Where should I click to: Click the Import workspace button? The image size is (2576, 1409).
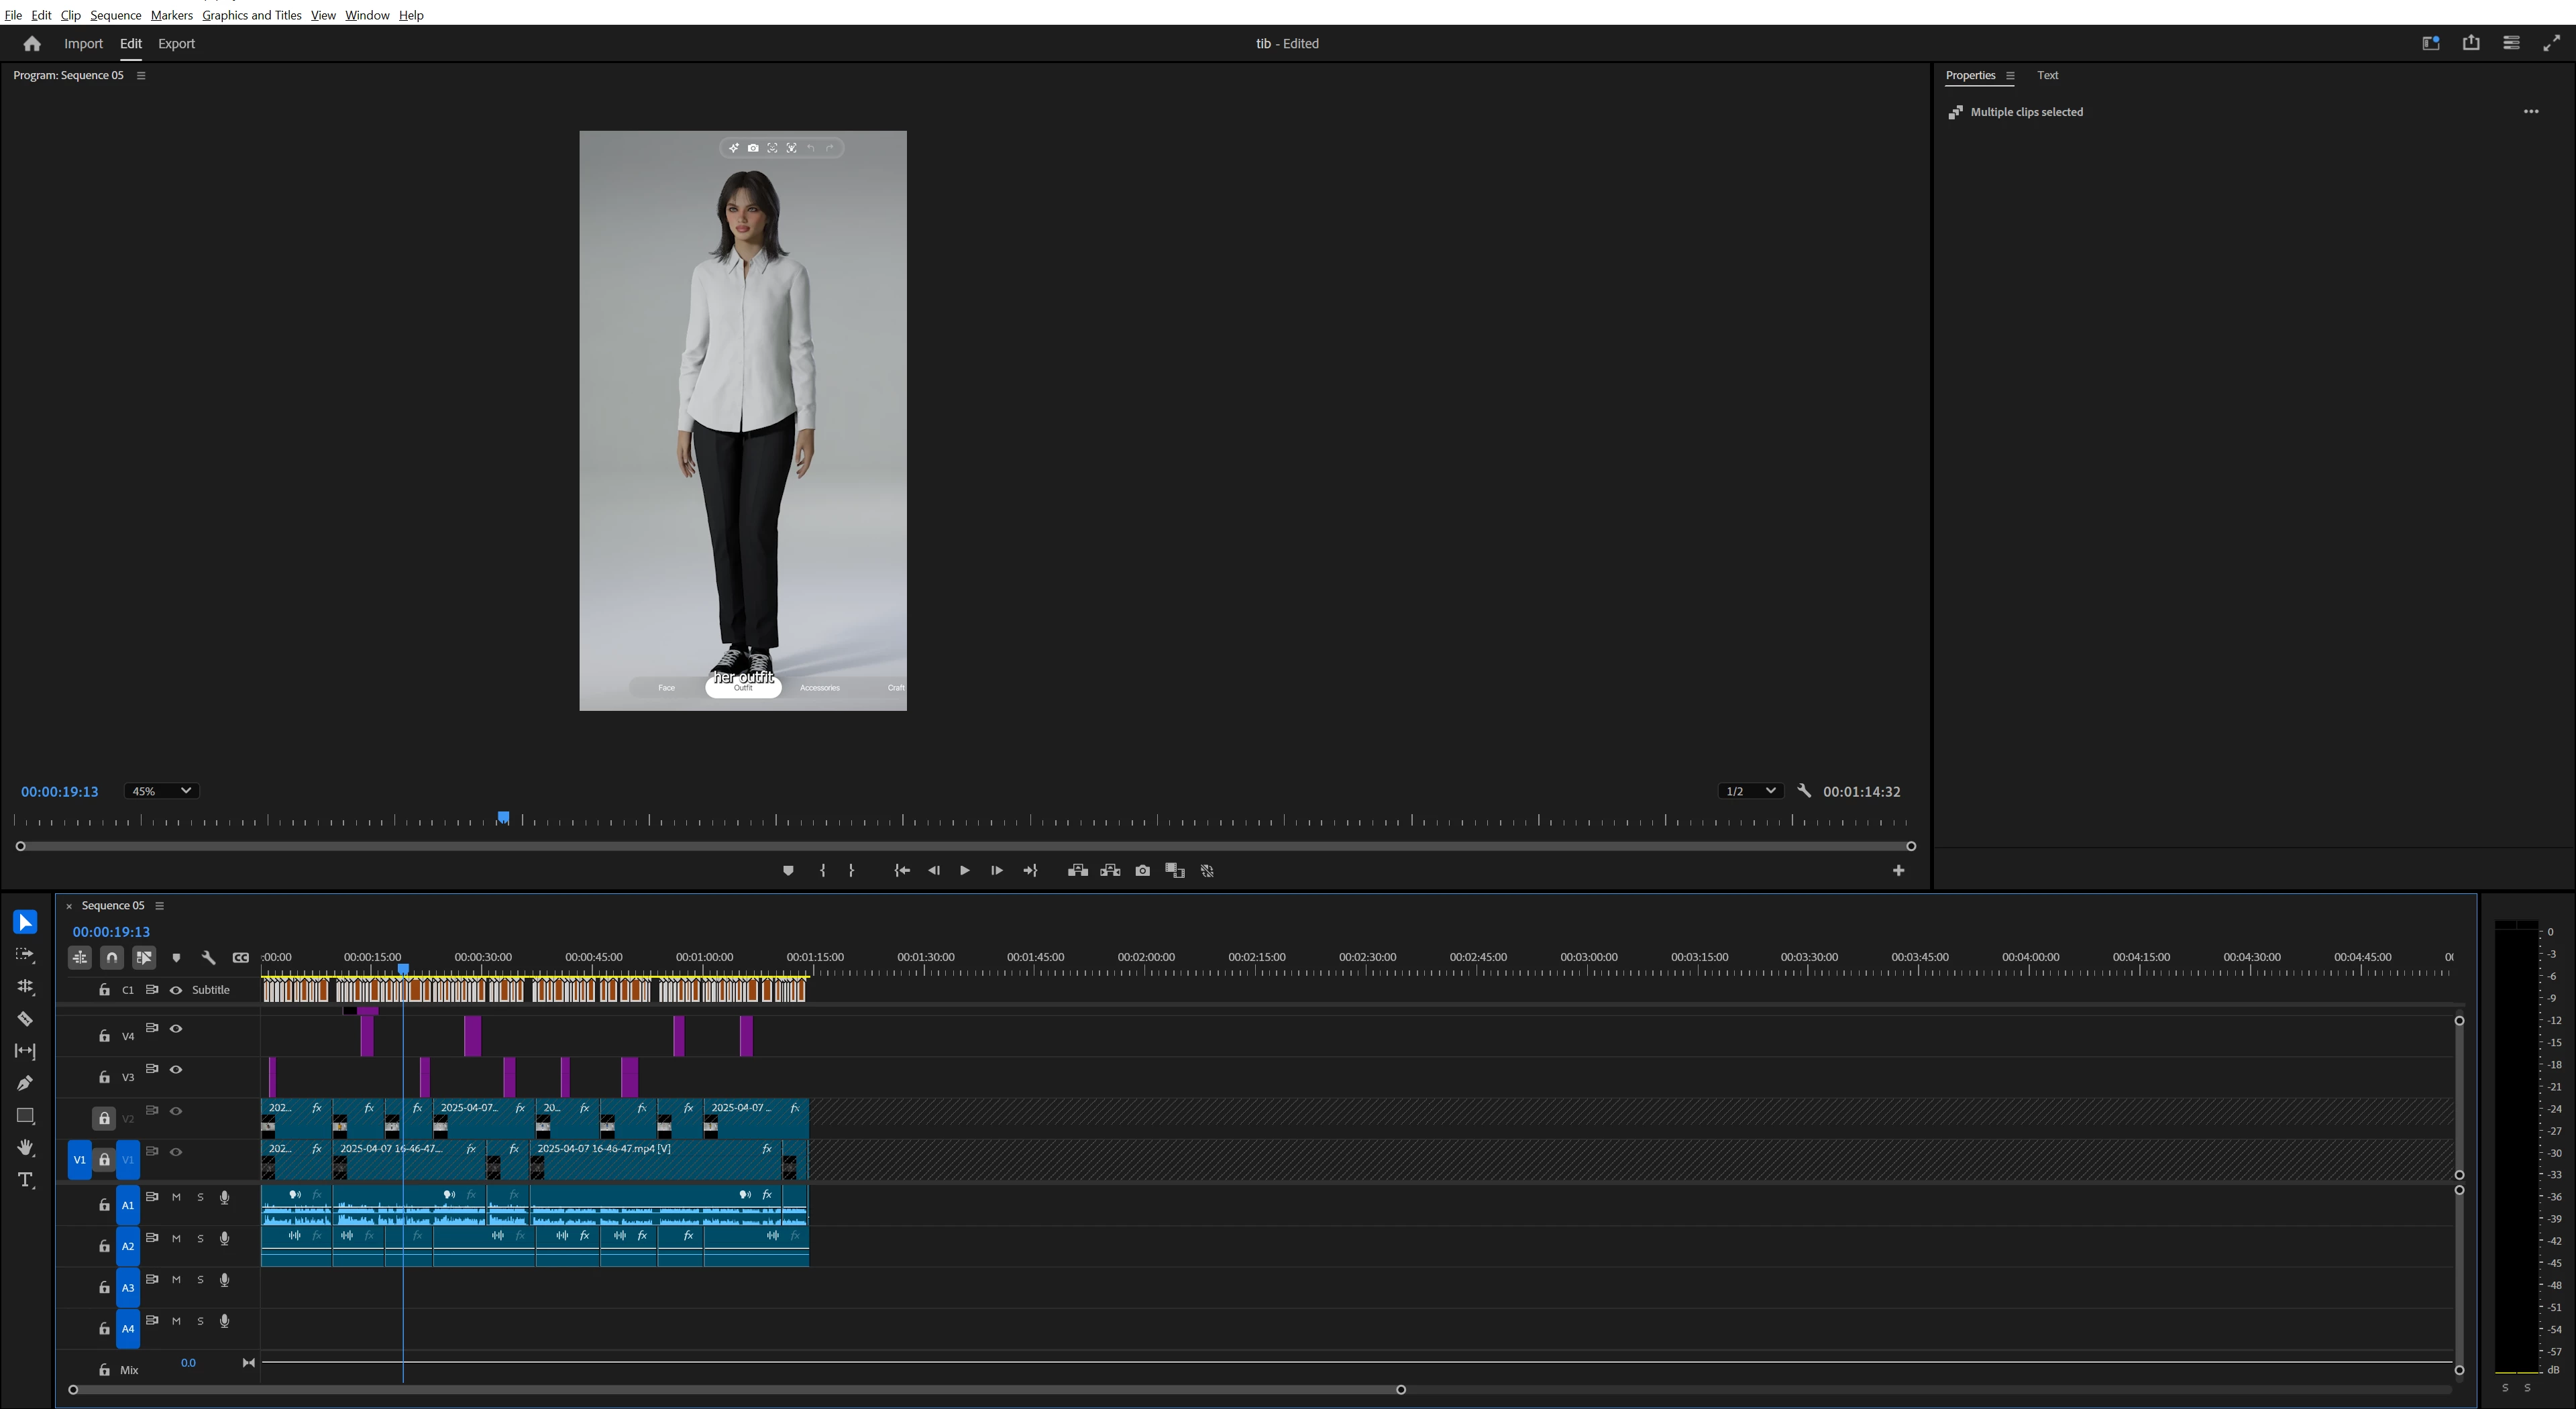(x=83, y=44)
